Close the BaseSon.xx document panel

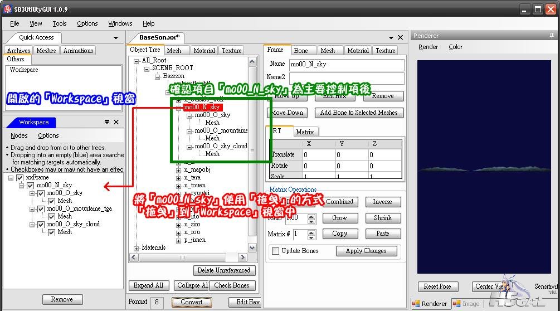400,37
